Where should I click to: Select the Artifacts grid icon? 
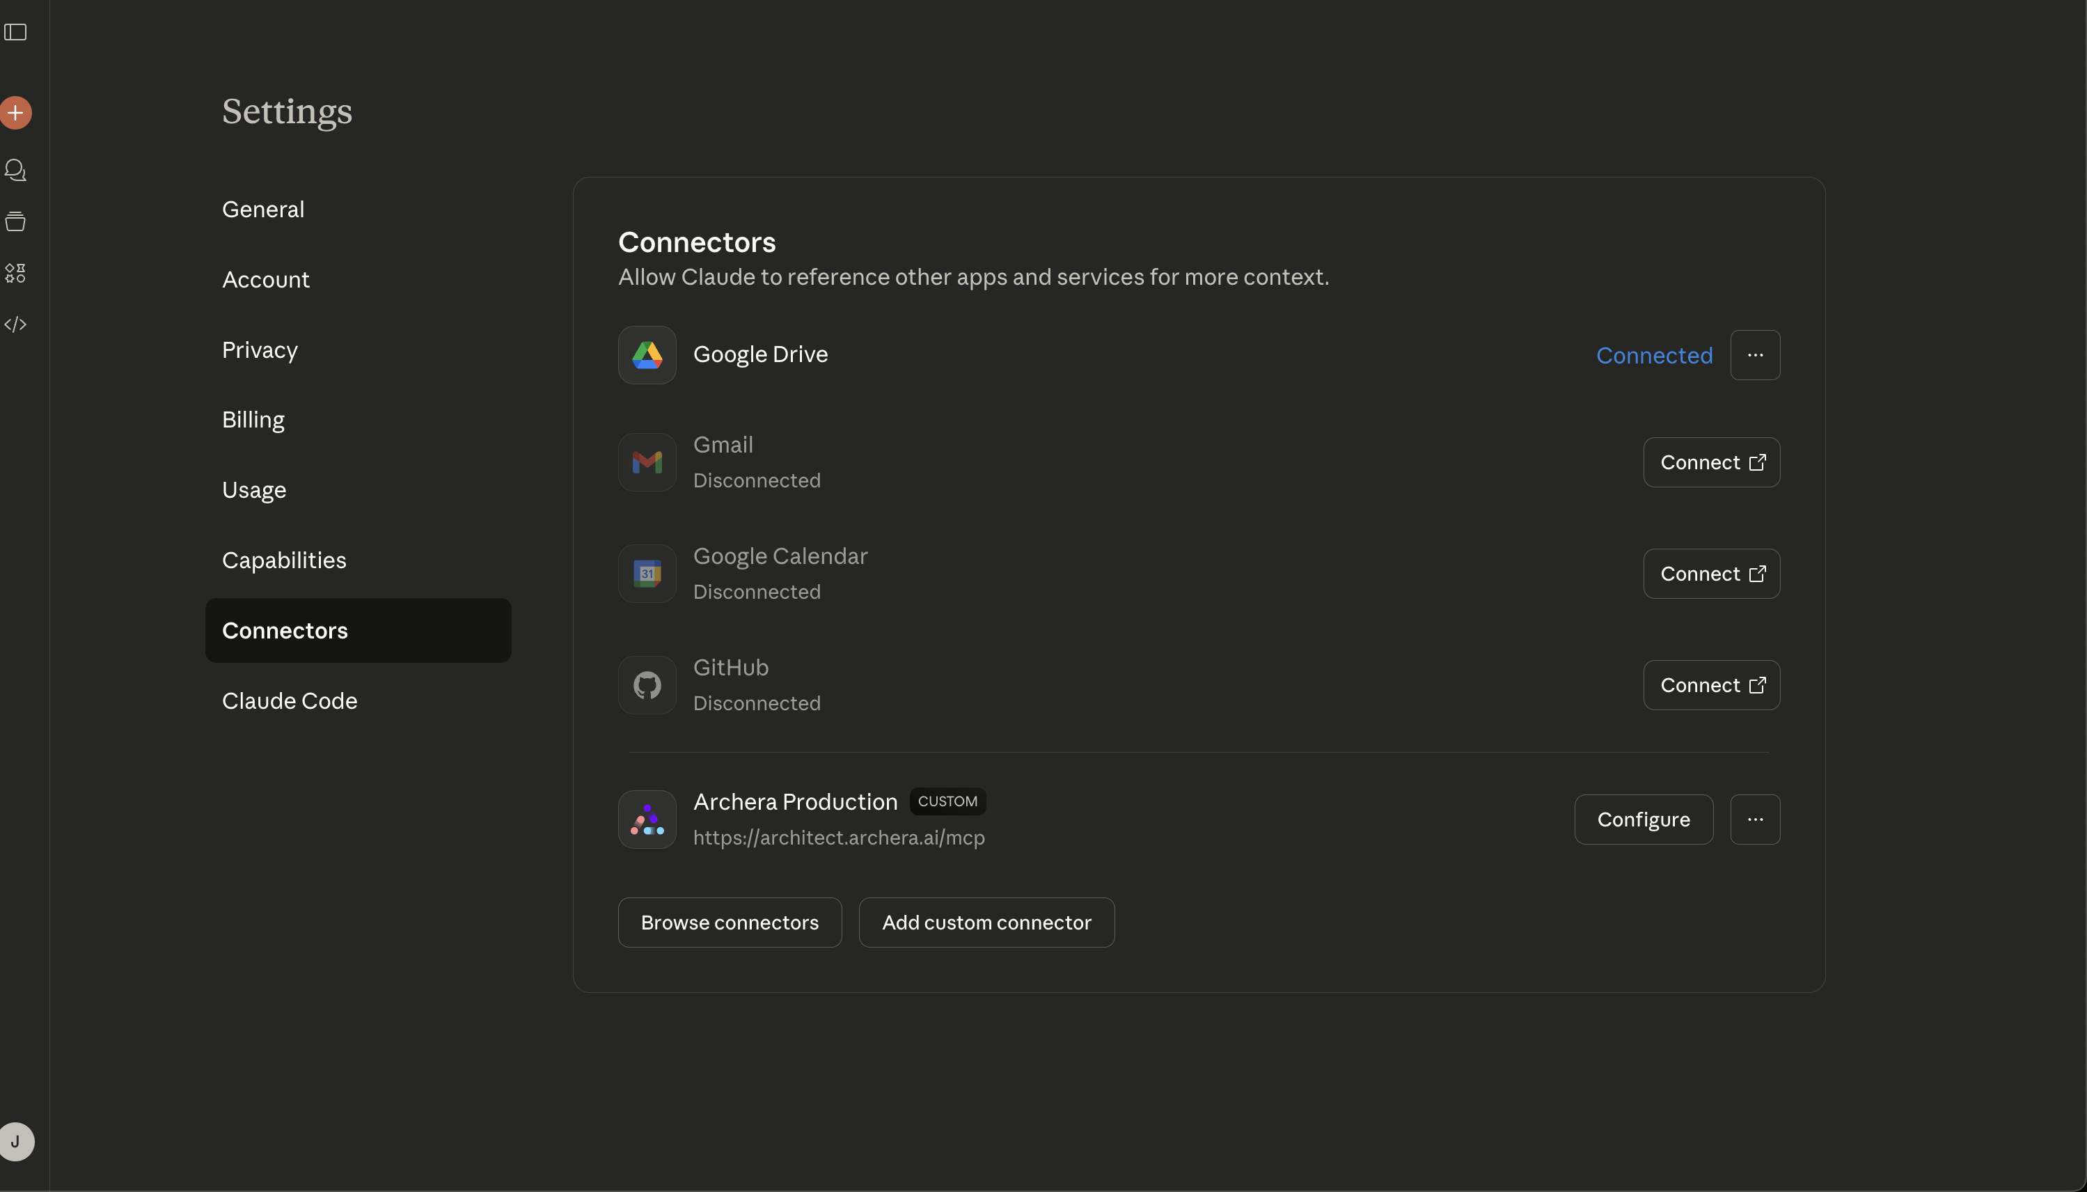[15, 273]
